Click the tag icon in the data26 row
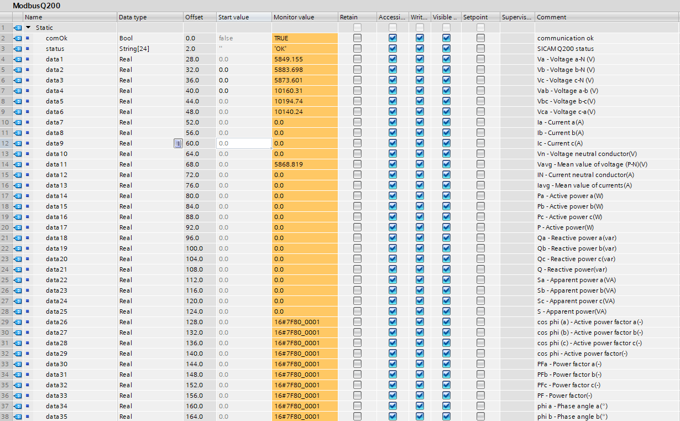 [17, 322]
